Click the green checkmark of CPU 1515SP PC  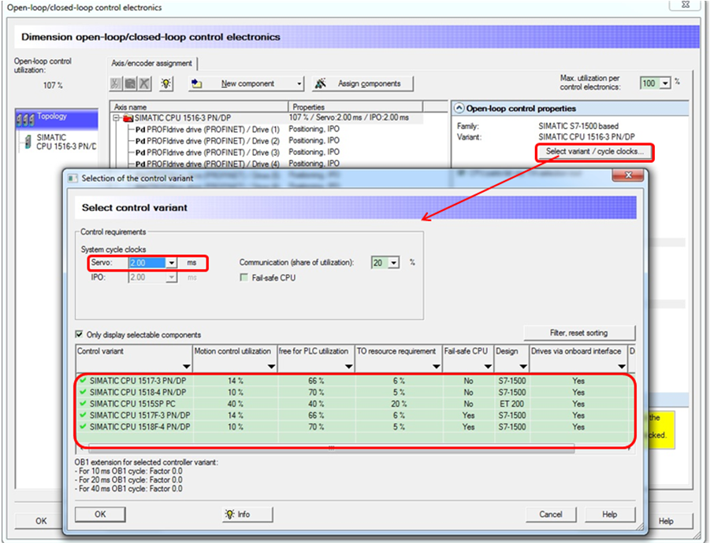(x=83, y=403)
